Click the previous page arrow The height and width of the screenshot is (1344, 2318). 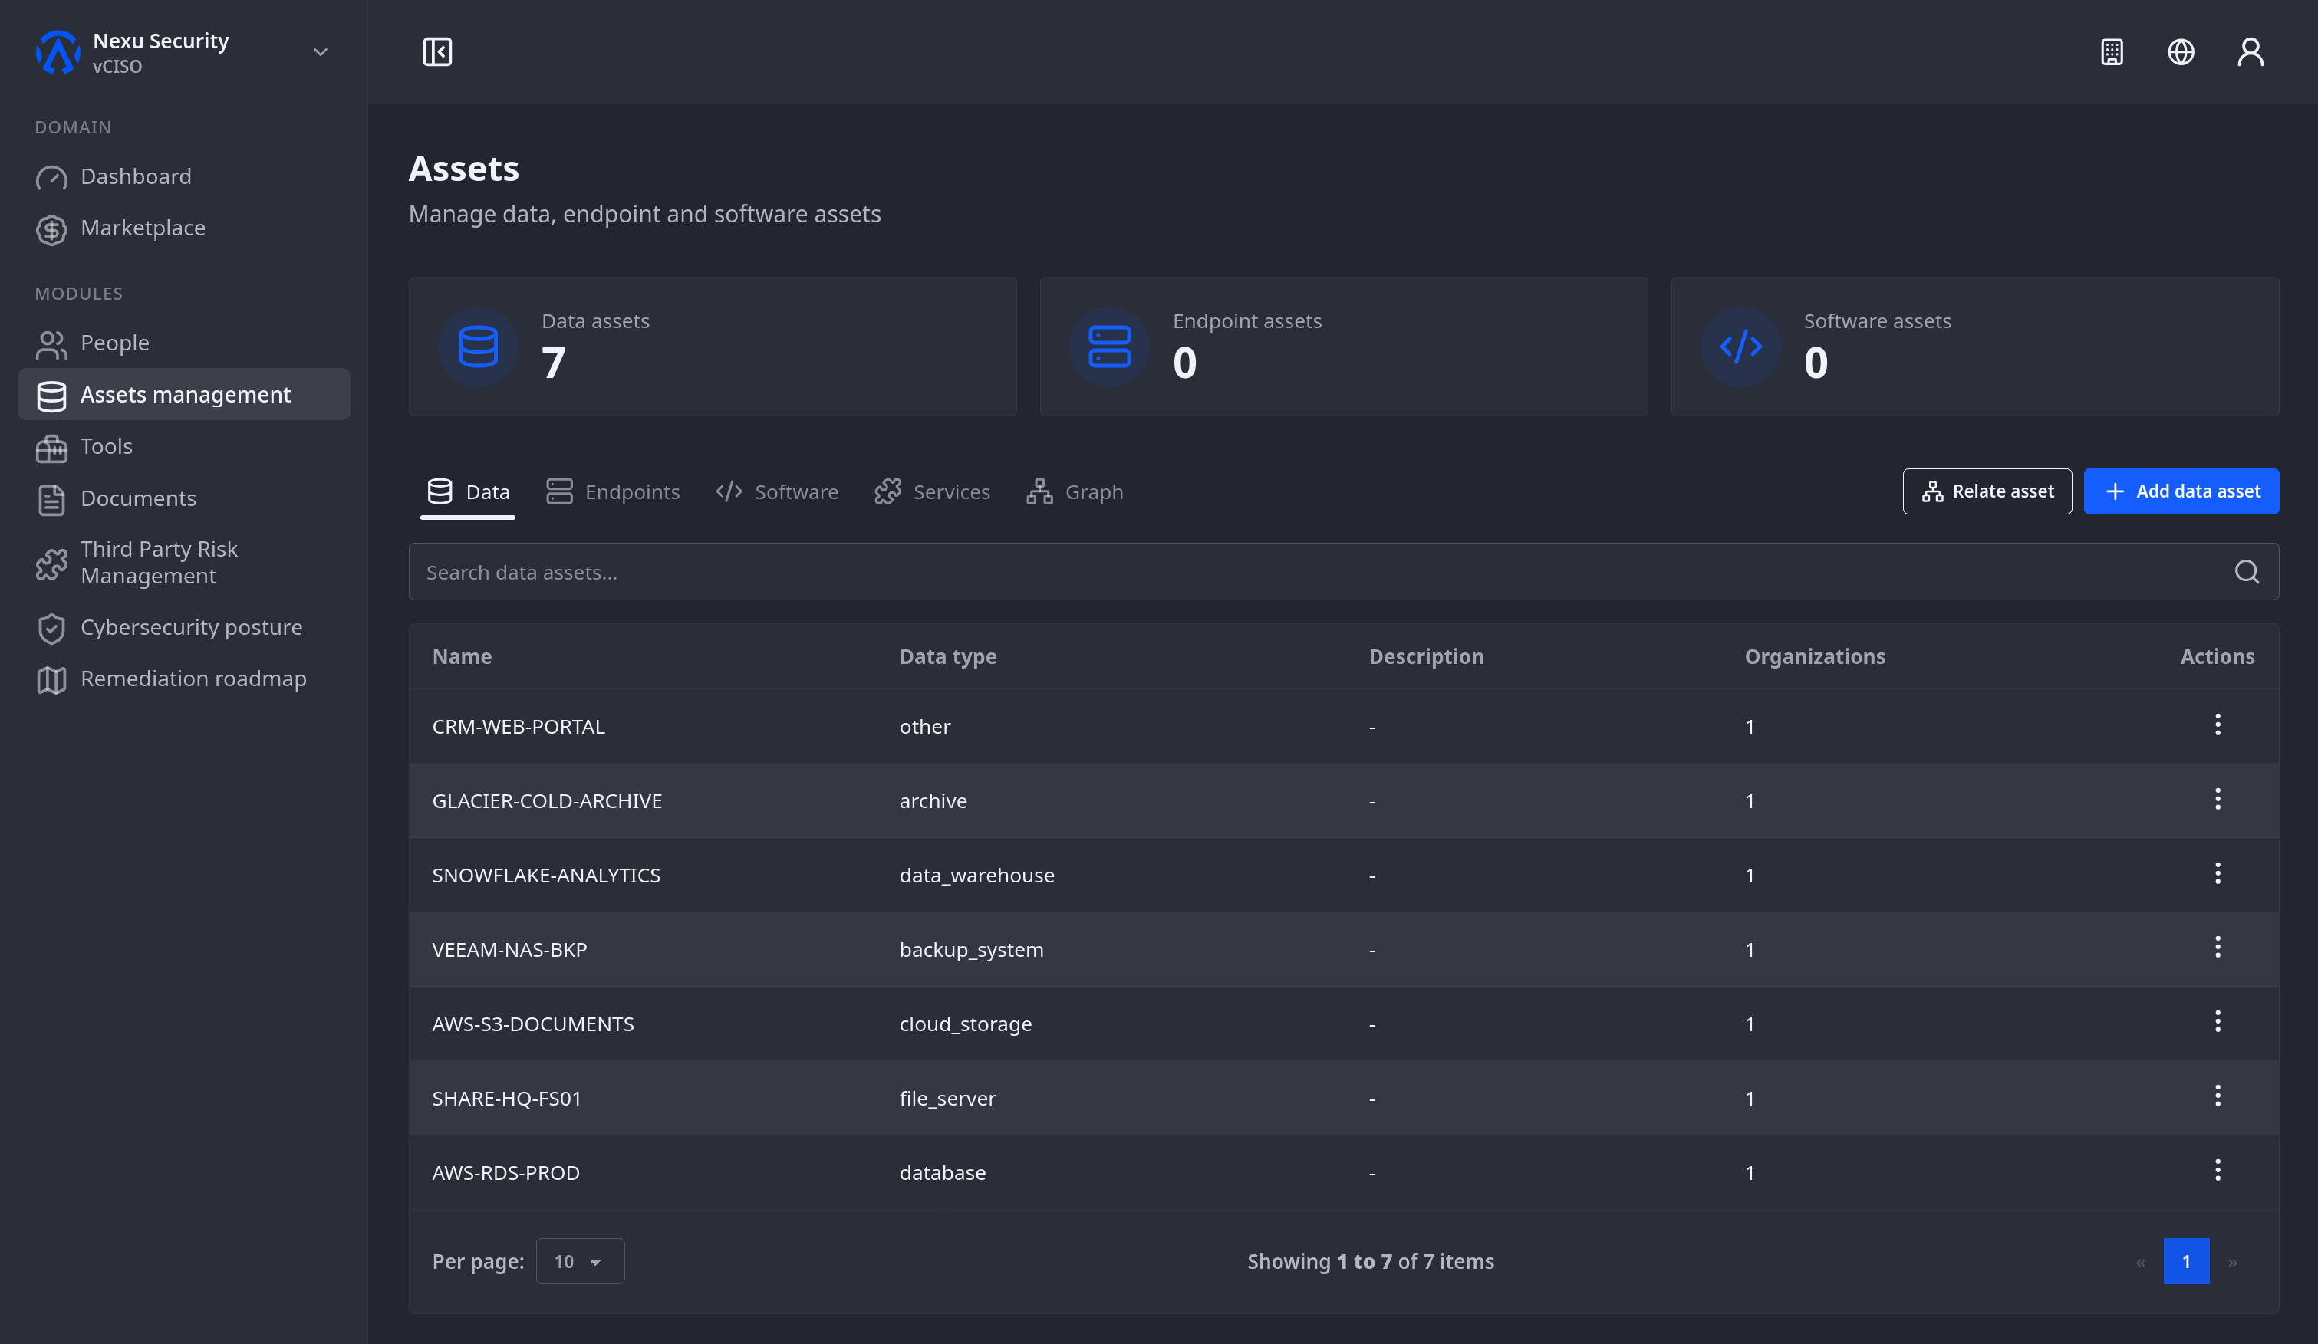click(x=2141, y=1262)
